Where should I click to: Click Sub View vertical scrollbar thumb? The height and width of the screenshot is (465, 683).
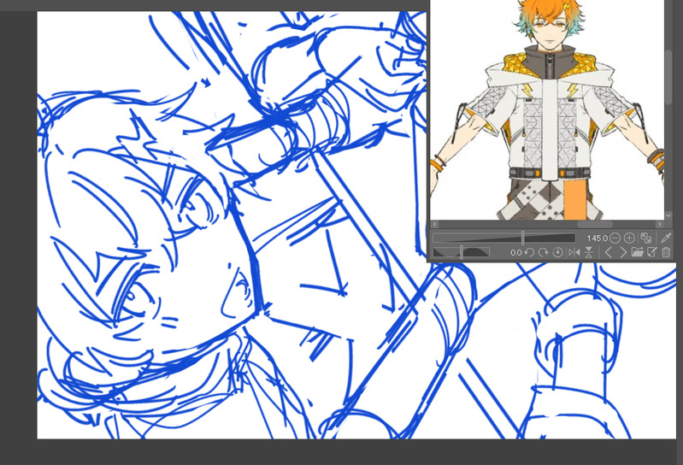click(668, 77)
